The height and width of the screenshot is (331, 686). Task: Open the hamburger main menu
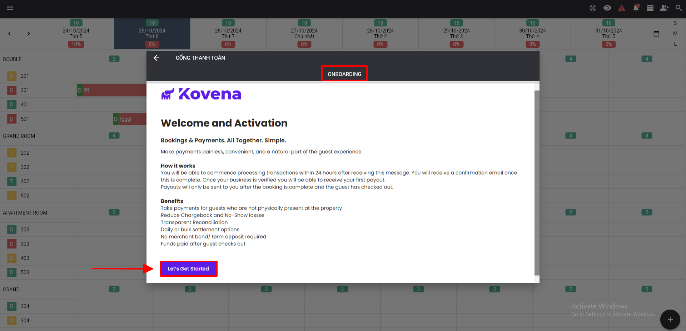coord(10,8)
